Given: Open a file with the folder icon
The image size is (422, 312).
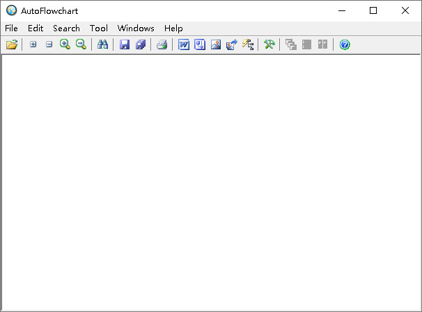Looking at the screenshot, I should point(12,44).
